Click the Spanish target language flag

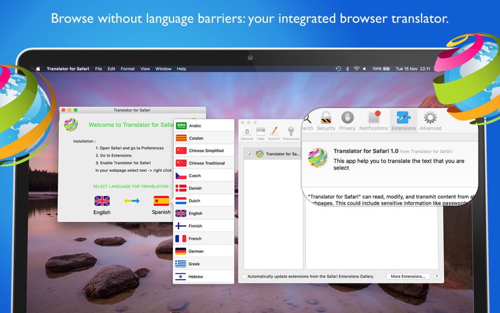(x=162, y=201)
